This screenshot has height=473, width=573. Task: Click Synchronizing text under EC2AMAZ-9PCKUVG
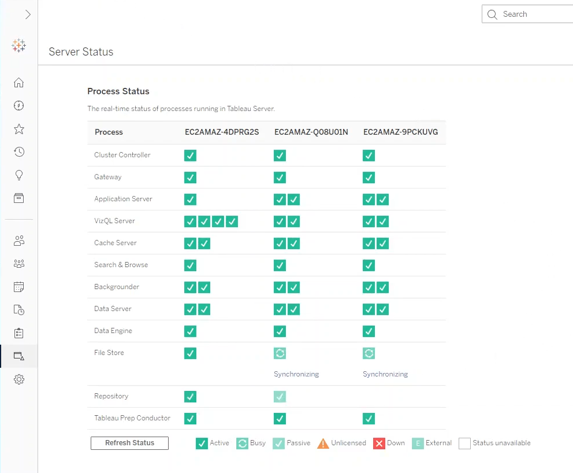pyautogui.click(x=385, y=374)
